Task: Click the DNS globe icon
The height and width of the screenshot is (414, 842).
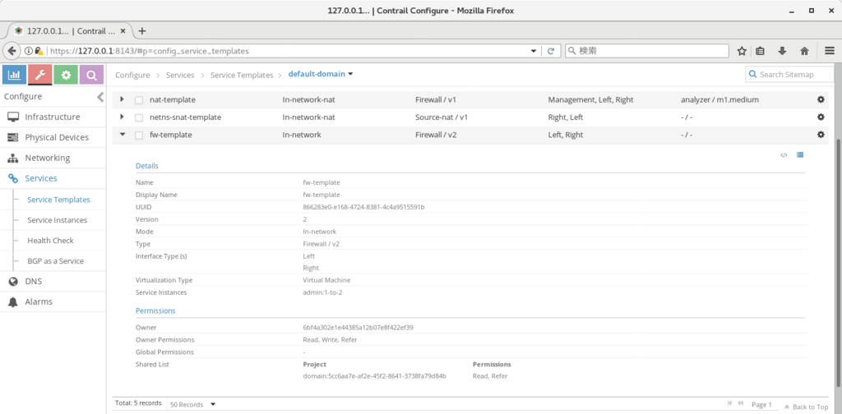Action: click(x=13, y=282)
